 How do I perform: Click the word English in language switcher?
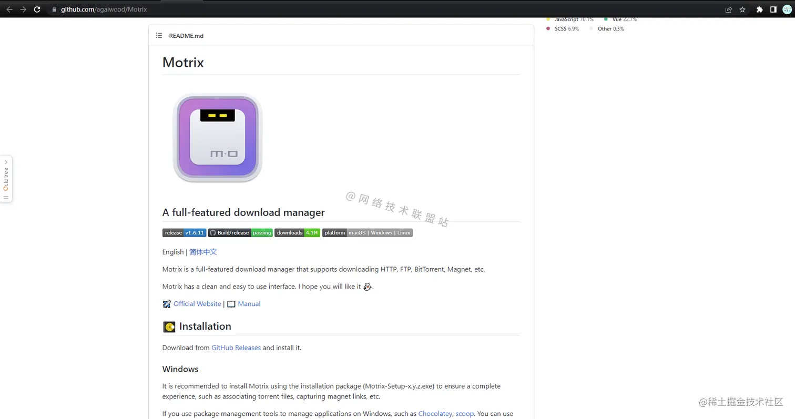pos(173,252)
